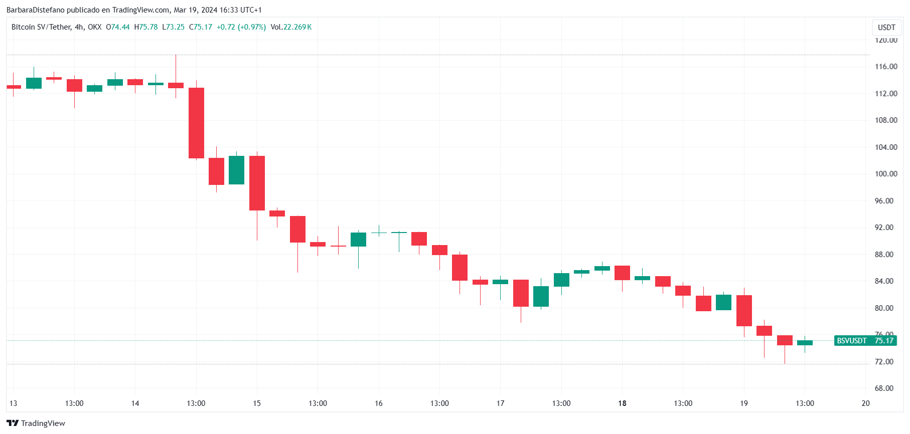Click the 100.00 price axis label
Screen dimensions: 910x434
[886, 174]
